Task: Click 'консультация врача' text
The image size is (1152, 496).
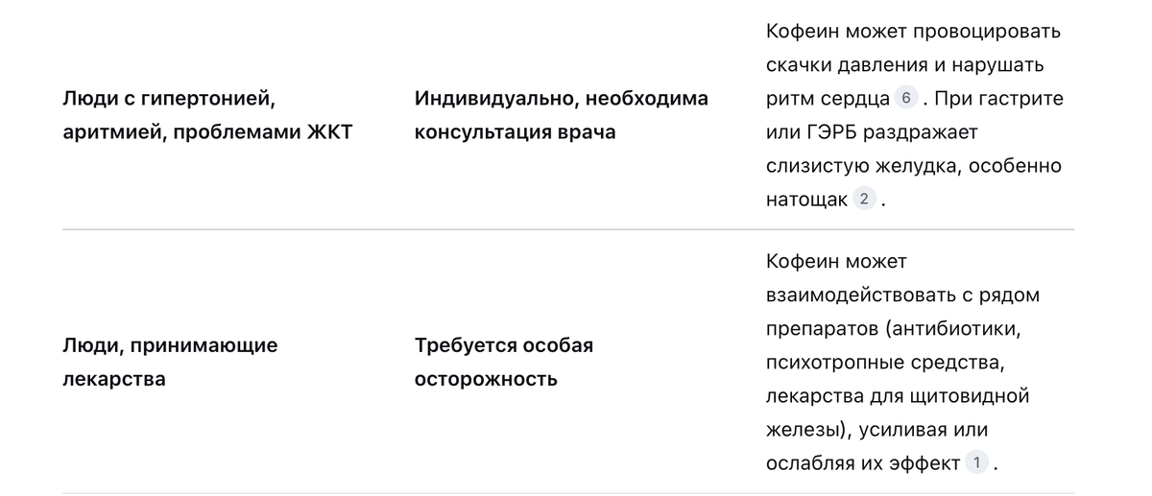Action: coord(516,132)
